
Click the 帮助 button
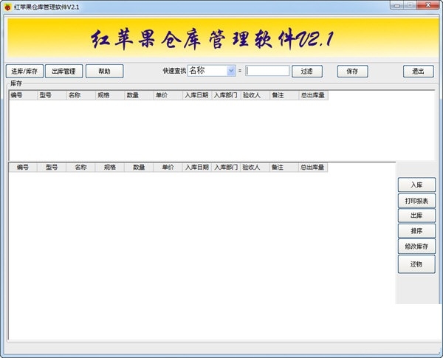click(x=104, y=72)
